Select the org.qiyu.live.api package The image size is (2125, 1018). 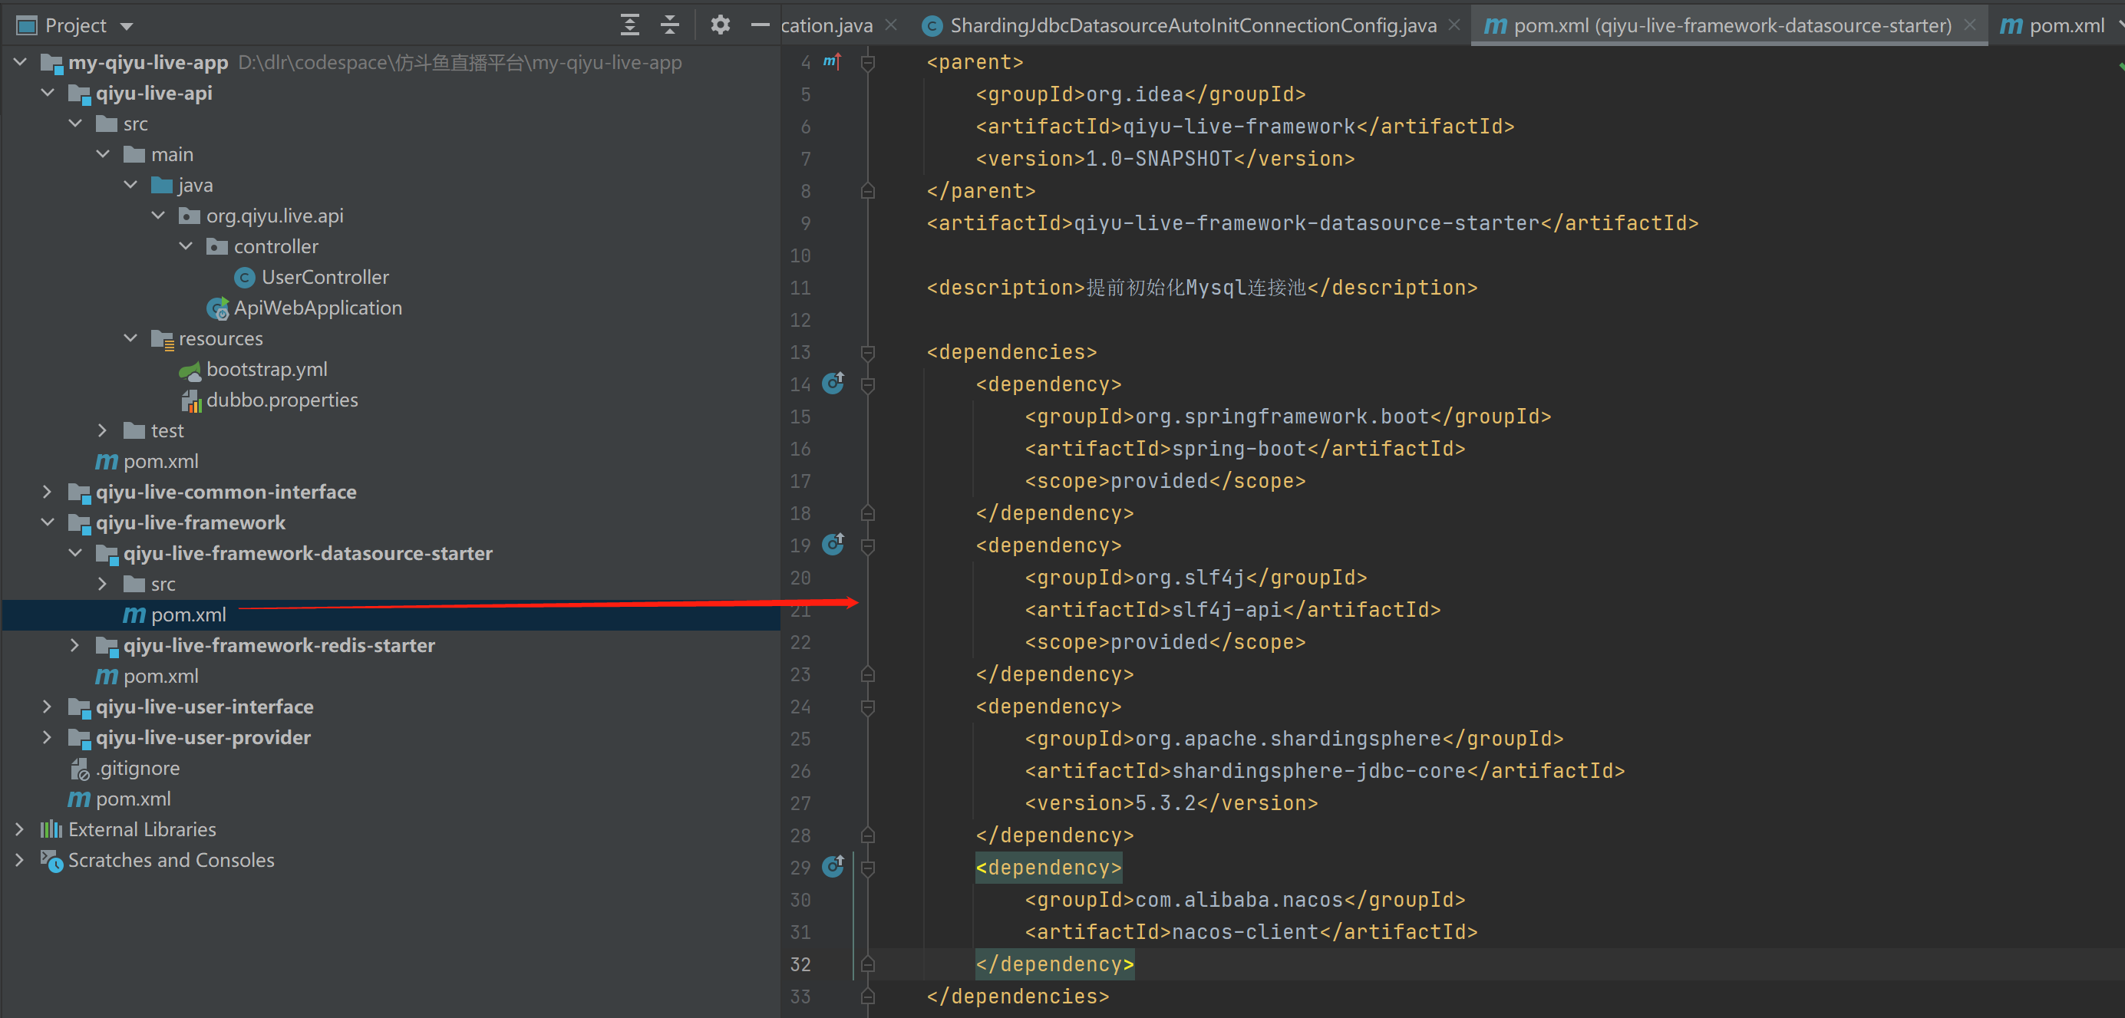[x=274, y=216]
